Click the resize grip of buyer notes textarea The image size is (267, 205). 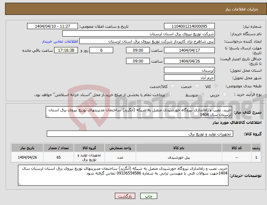click(20, 184)
